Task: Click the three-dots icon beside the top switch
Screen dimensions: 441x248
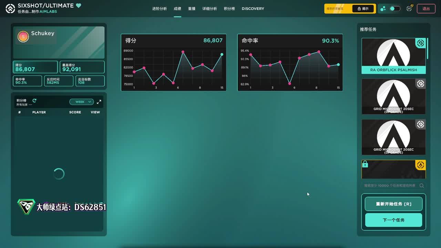Action: tap(383, 9)
